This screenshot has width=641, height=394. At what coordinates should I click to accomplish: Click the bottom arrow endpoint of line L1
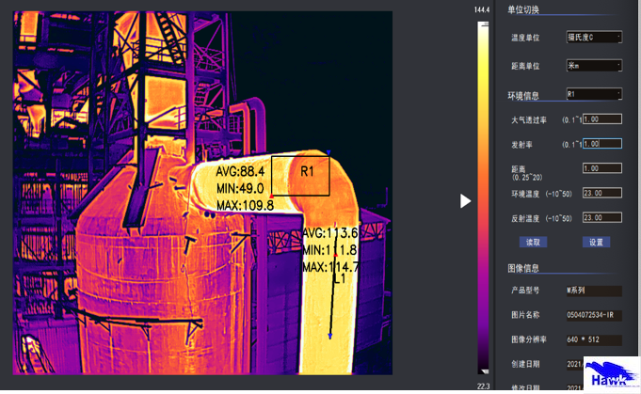click(330, 336)
